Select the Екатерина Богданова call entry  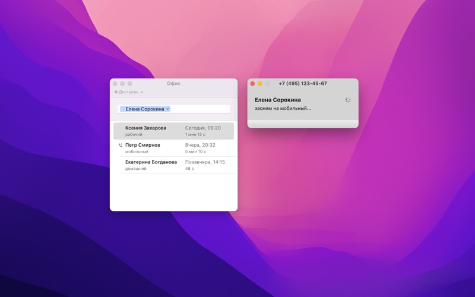pos(173,165)
